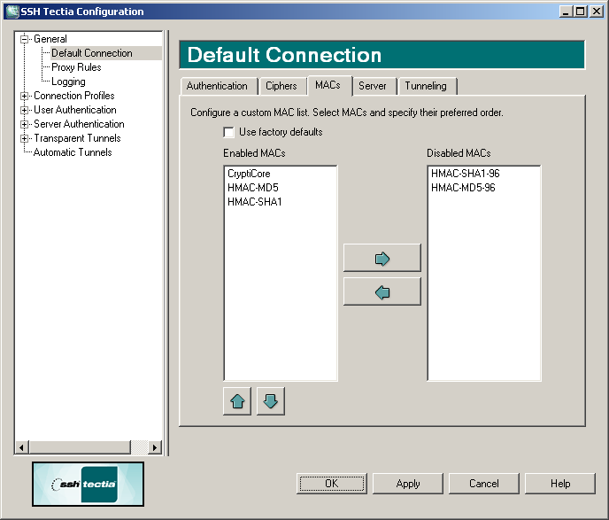Click the left arrow to enable selected MAC
The width and height of the screenshot is (609, 520).
click(382, 292)
